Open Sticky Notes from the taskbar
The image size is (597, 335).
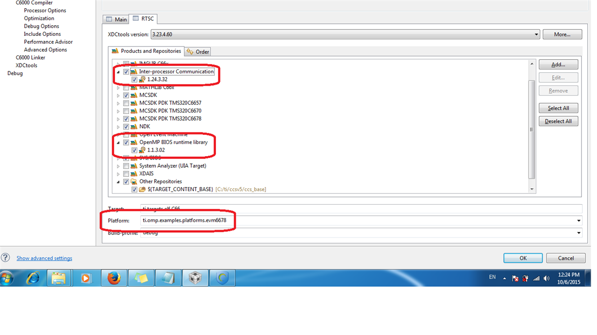(x=141, y=278)
